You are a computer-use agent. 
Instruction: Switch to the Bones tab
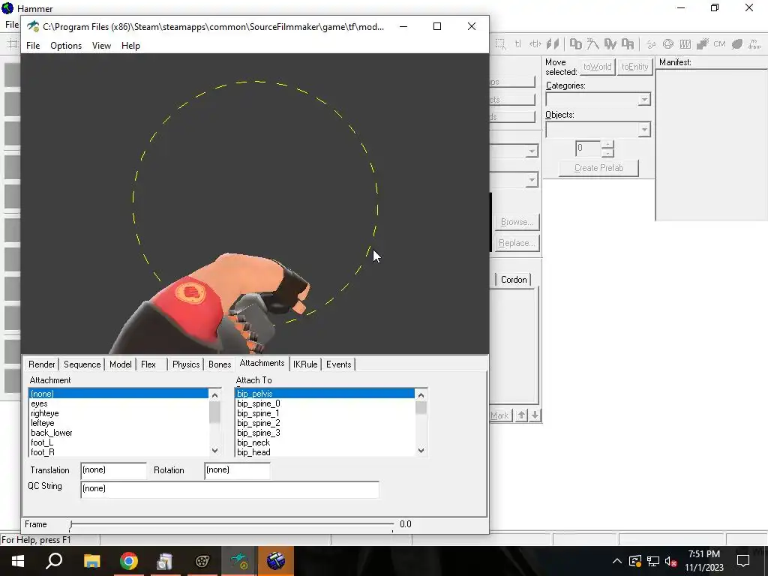[x=220, y=364]
